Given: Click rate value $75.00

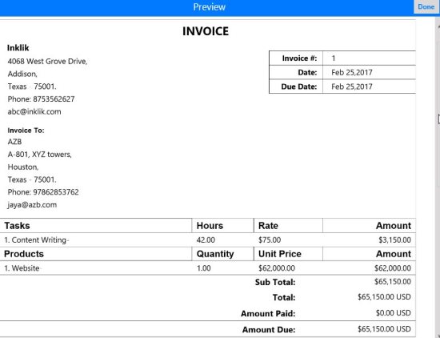Looking at the screenshot, I should (270, 240).
